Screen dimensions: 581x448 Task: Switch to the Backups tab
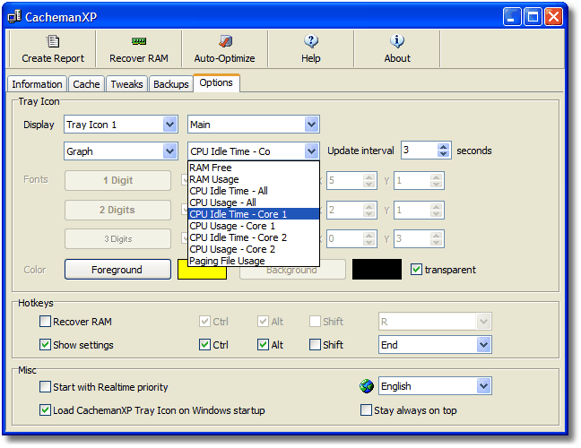pyautogui.click(x=171, y=84)
